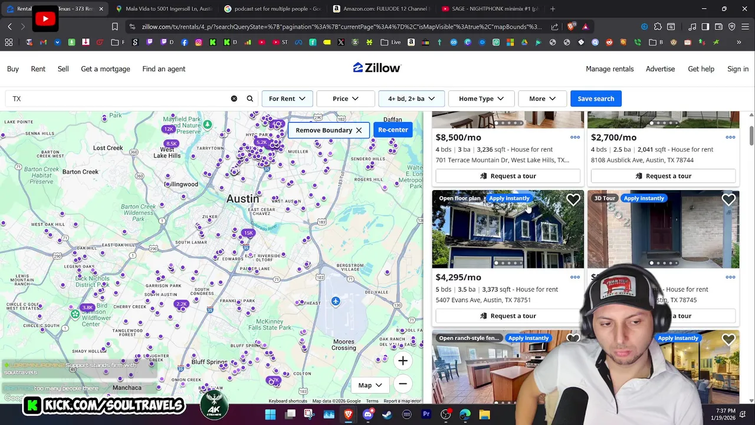The image size is (755, 425).
Task: Save the 3D Tour listing heart
Action: tap(728, 200)
